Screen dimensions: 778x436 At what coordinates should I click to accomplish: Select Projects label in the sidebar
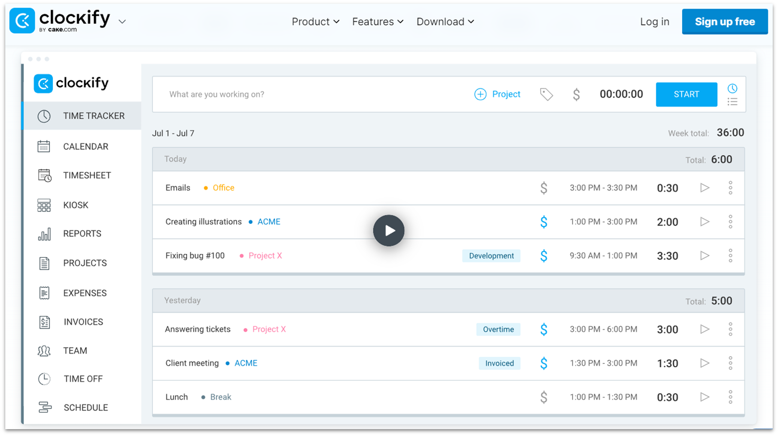point(85,263)
